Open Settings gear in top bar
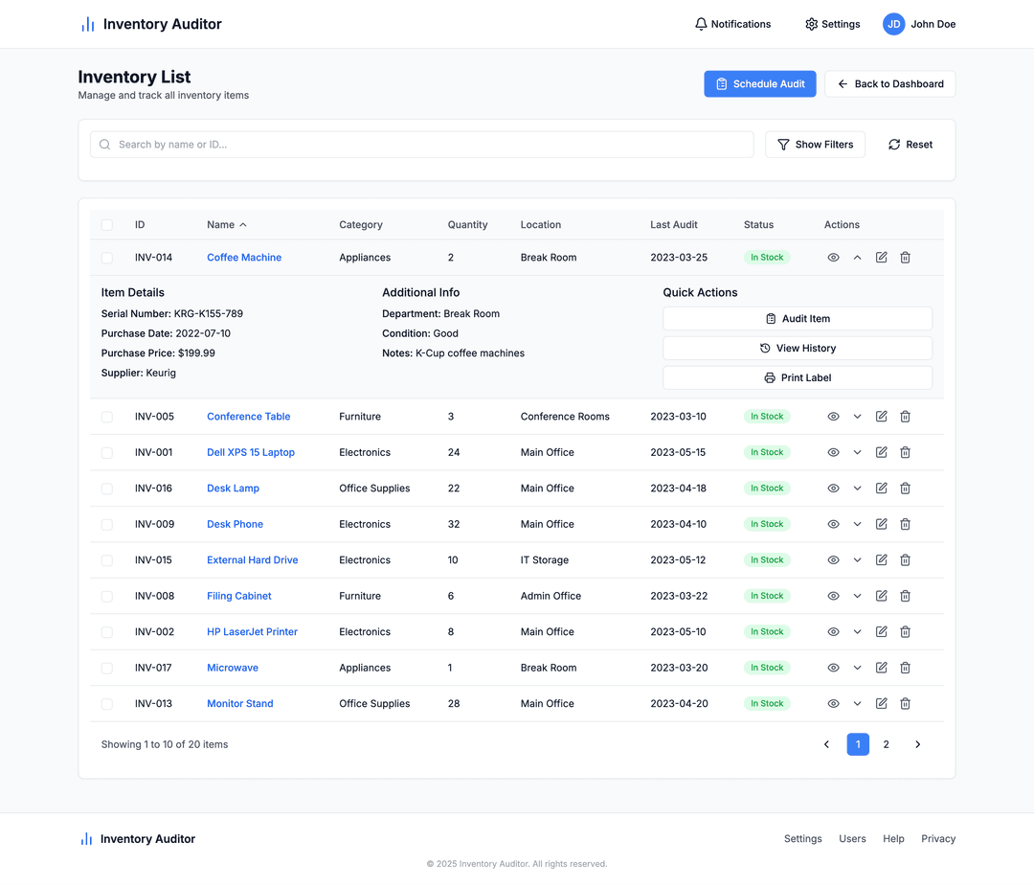 point(832,24)
